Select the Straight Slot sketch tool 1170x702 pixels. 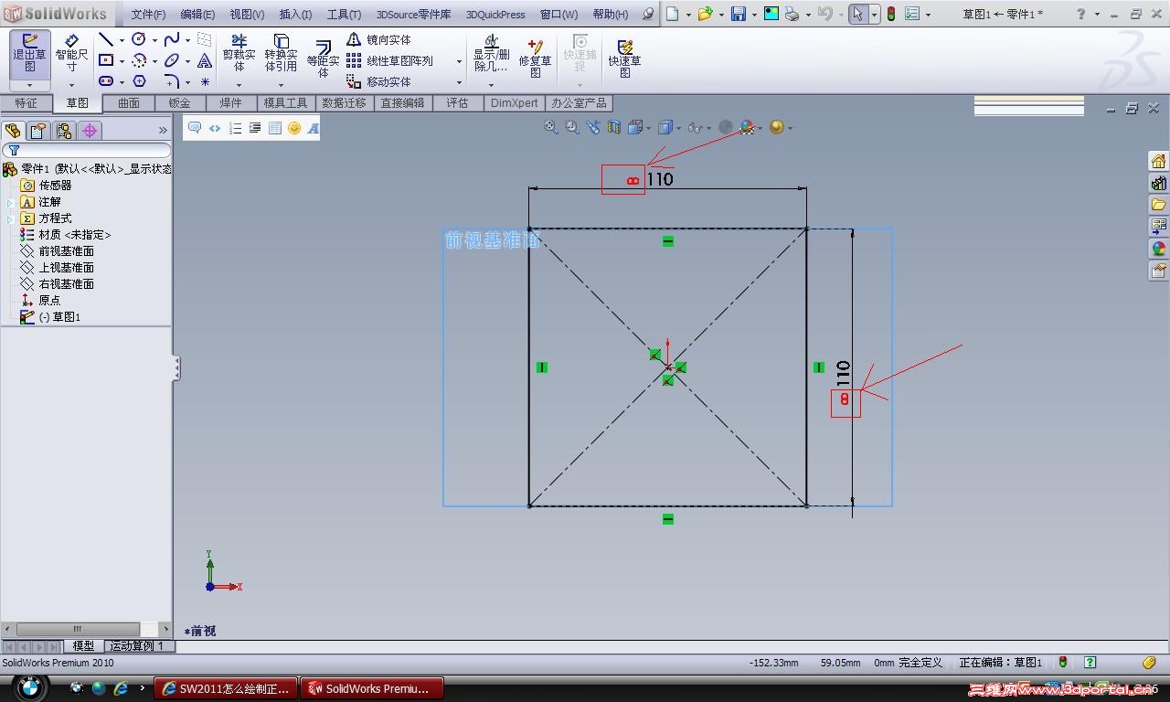point(106,81)
